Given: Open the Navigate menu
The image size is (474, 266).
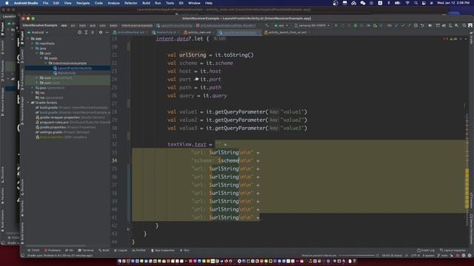Looking at the screenshot, I should point(83,3).
